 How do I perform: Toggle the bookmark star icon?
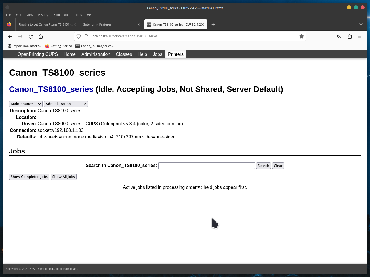click(x=302, y=36)
